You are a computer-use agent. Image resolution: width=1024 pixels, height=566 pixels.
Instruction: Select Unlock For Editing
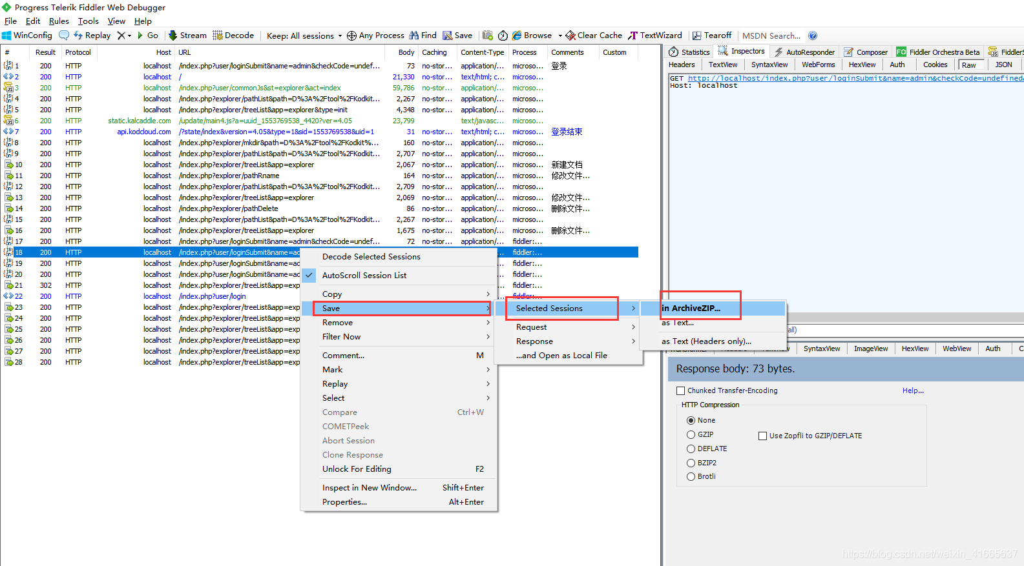[399, 469]
